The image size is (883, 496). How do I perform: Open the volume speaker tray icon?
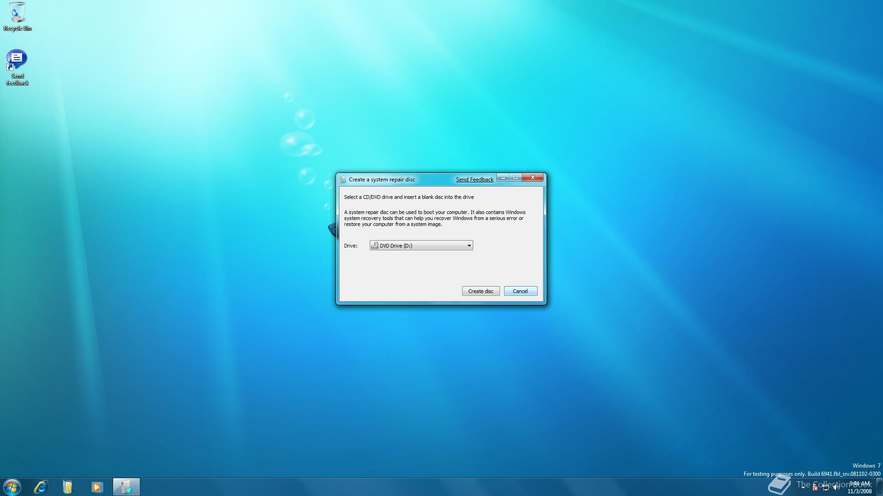[x=836, y=487]
